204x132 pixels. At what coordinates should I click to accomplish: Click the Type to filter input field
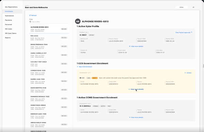(49, 22)
